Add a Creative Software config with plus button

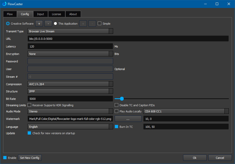[x=39, y=24]
